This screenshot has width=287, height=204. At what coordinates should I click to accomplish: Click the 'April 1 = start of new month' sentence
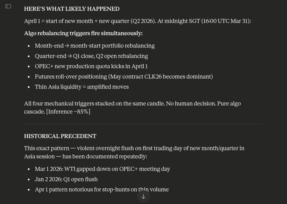click(x=137, y=21)
